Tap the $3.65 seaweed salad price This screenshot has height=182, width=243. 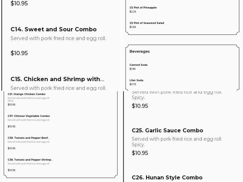pos(133,27)
